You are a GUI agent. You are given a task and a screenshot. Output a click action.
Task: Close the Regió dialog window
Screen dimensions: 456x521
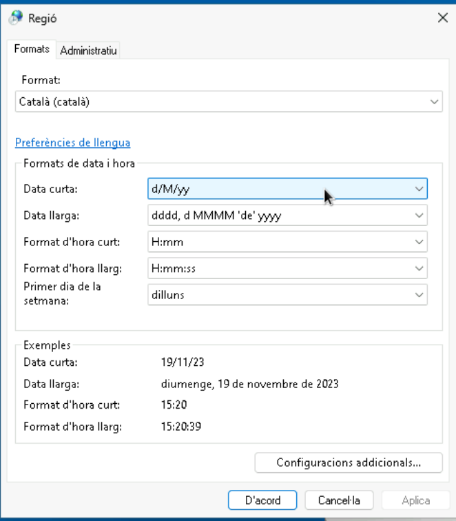(x=442, y=18)
